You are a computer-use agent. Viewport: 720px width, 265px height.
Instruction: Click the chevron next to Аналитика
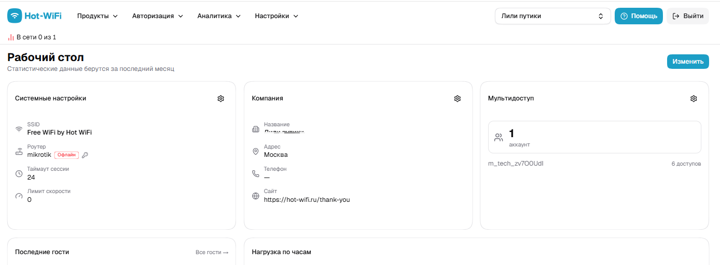(x=238, y=16)
